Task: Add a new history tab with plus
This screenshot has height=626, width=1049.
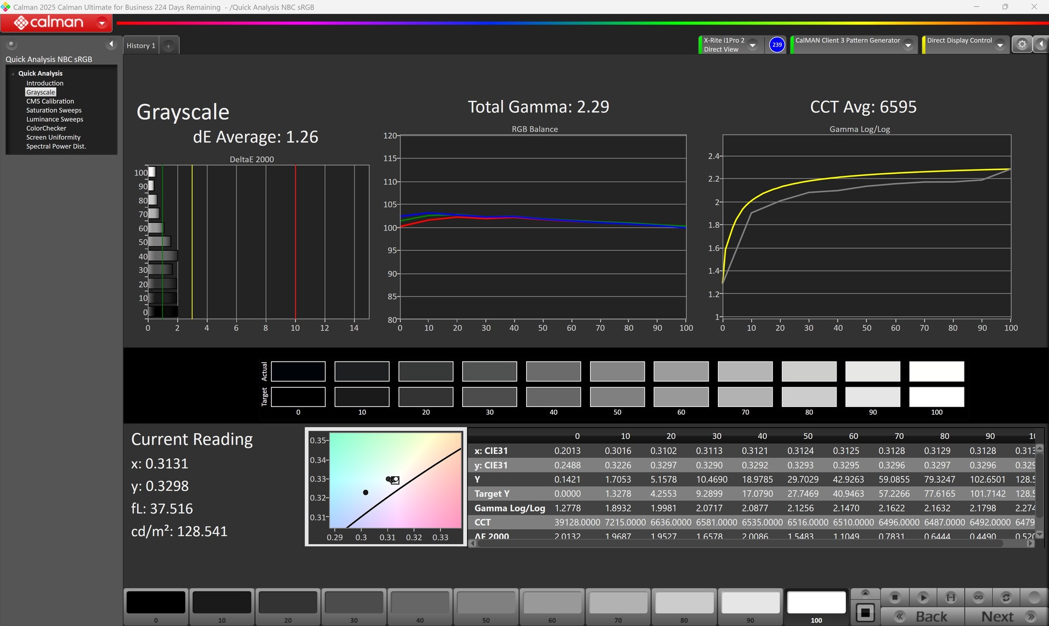Action: [x=168, y=46]
